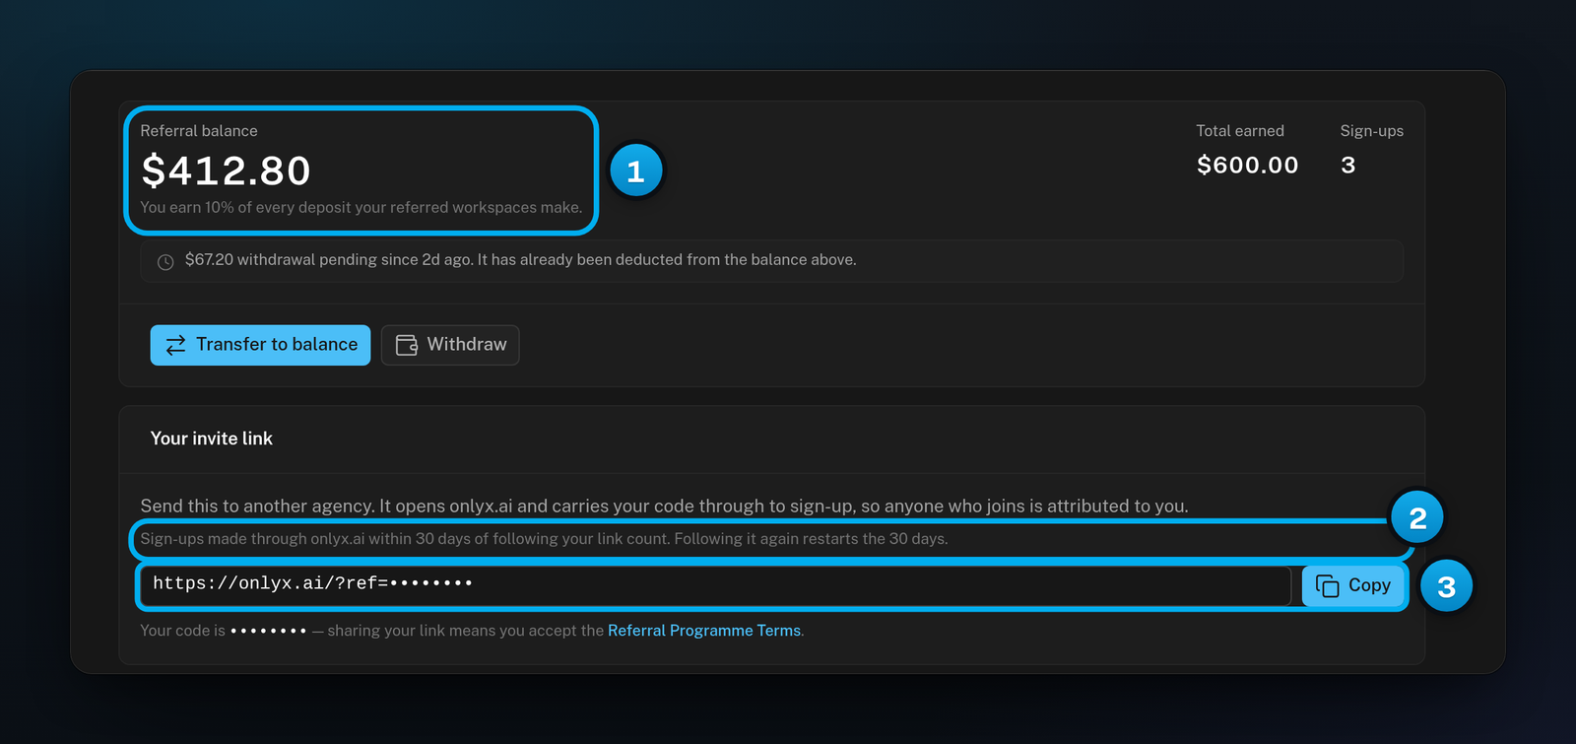Click the 'Total earned' label

1240,131
